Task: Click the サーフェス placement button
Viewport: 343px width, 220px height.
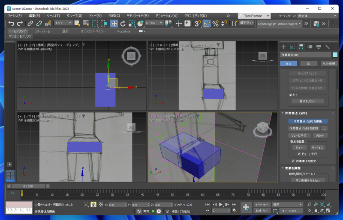Action: pos(317,148)
